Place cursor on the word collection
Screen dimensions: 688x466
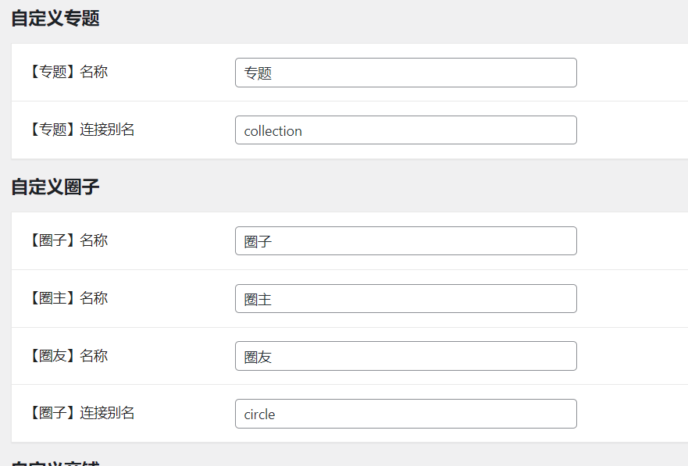[x=273, y=130]
